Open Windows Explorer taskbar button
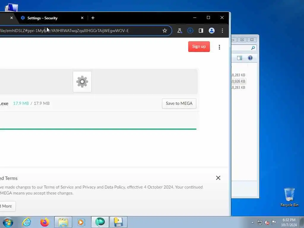 63,222
